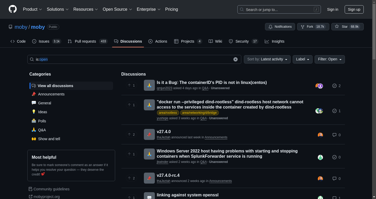Open participant avatars of containerID discussion
The height and width of the screenshot is (199, 376).
319,86
